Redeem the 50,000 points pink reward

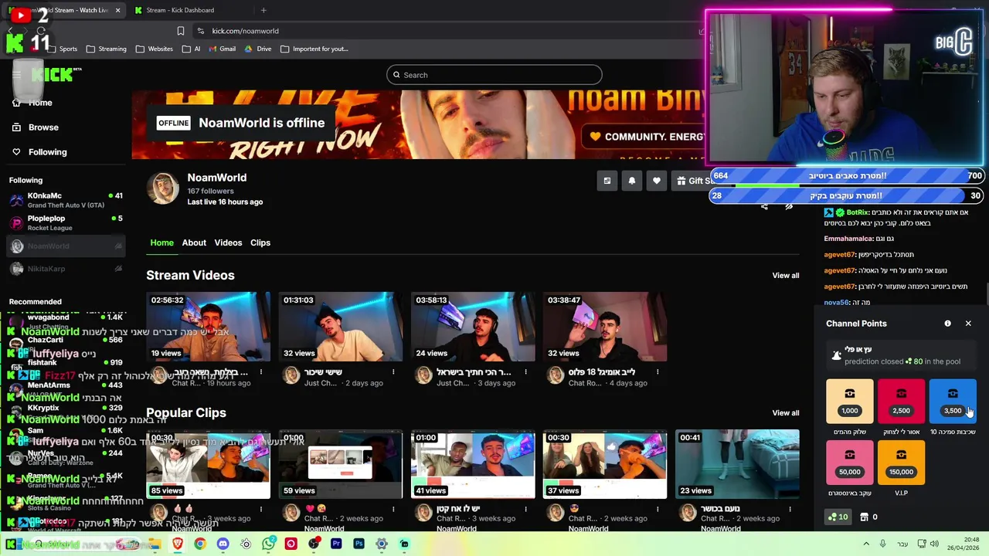[850, 462]
